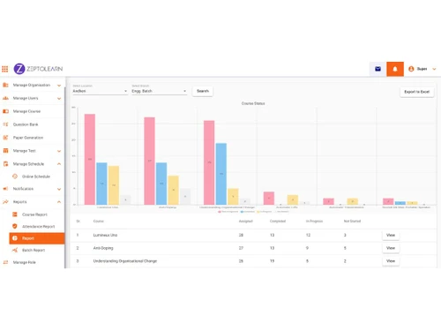441x331 pixels.
Task: Collapse the Manage Schedule menu chevron
Action: pos(59,164)
